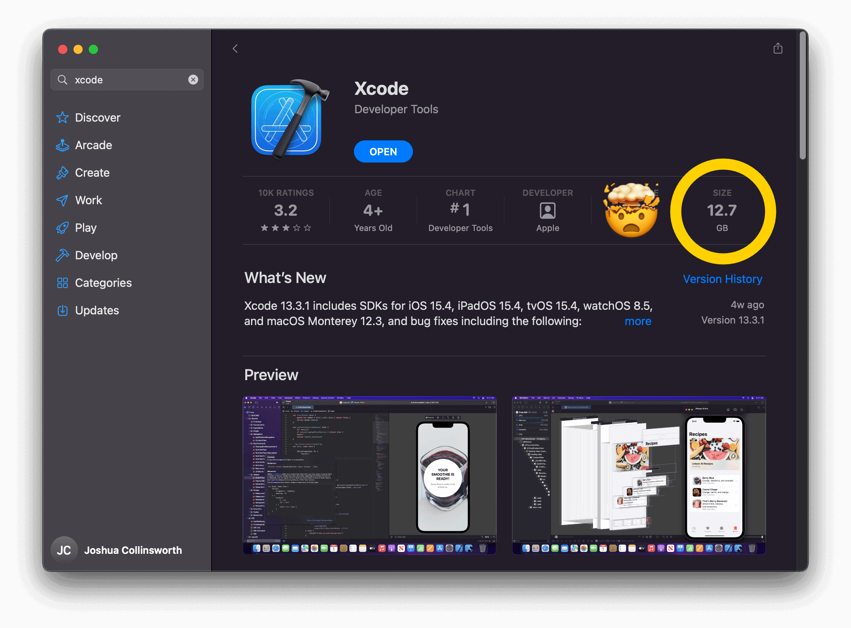Click the search magnifier icon
This screenshot has height=628, width=851.
(x=63, y=80)
